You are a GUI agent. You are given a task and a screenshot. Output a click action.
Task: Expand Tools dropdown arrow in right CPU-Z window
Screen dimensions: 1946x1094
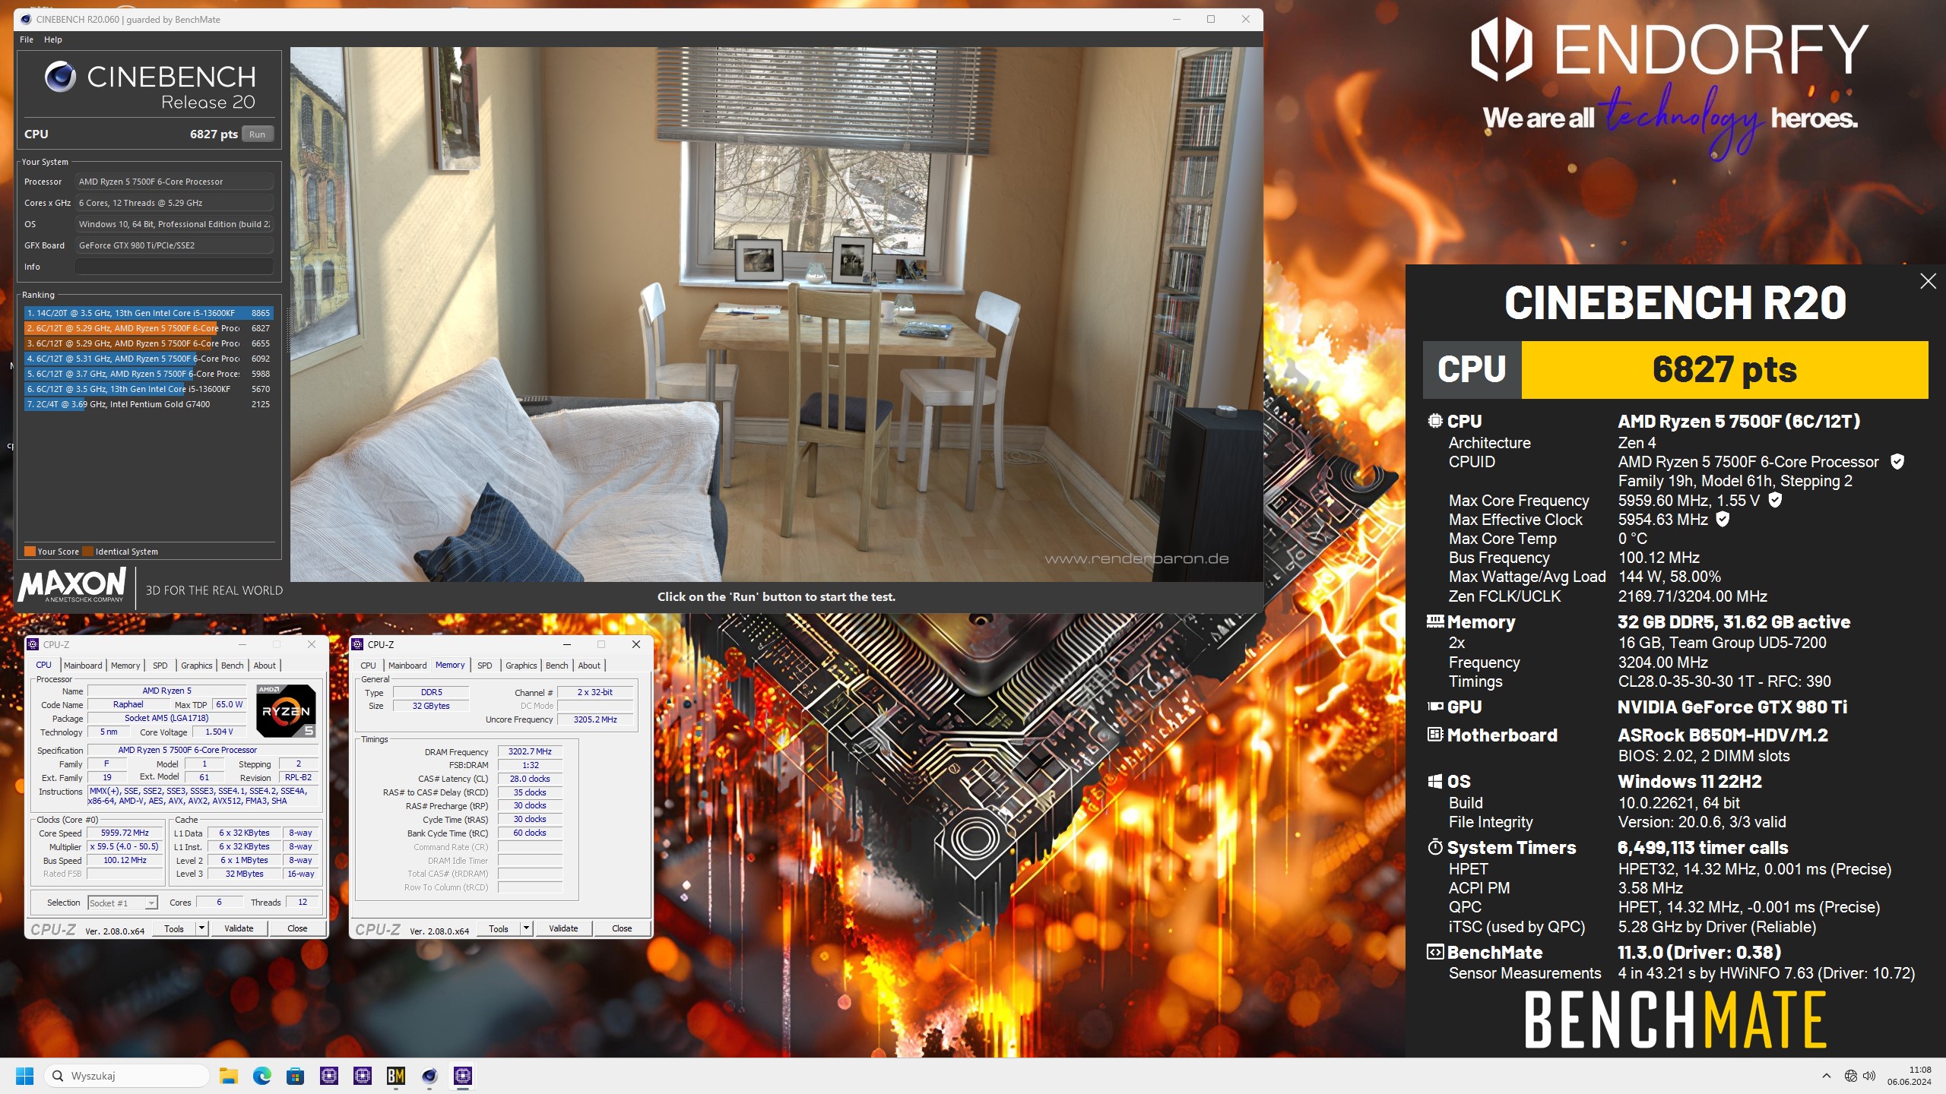pos(526,928)
